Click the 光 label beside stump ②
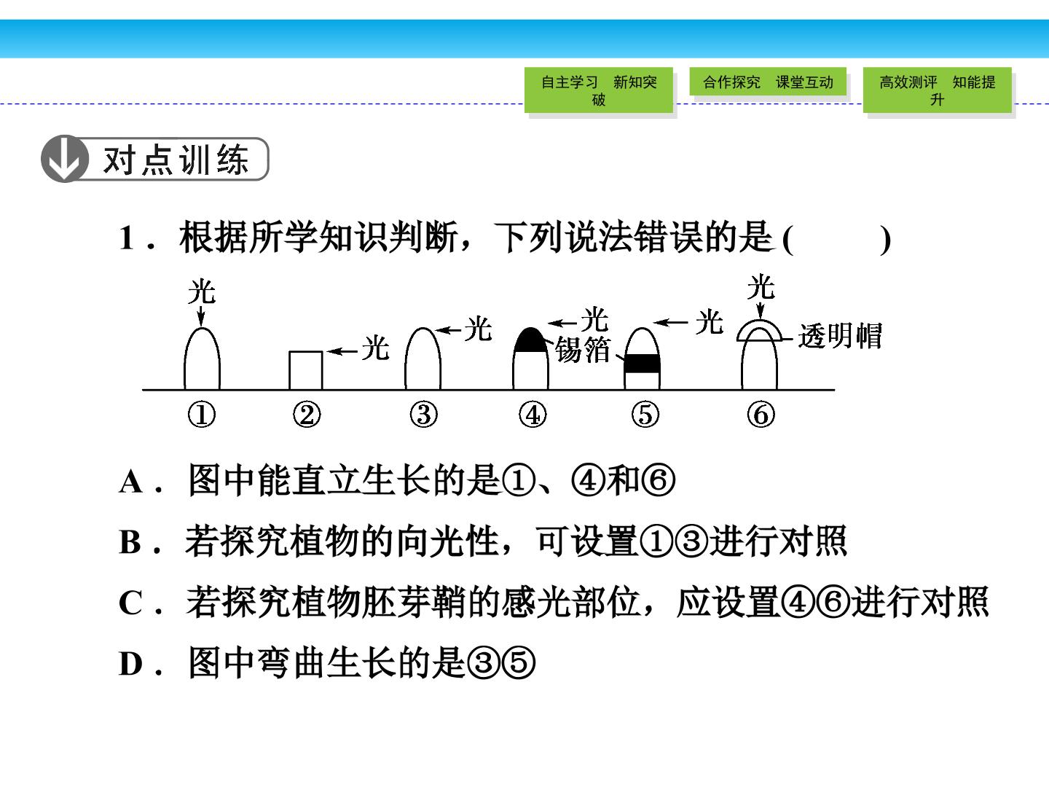The width and height of the screenshot is (1049, 787). coord(375,348)
